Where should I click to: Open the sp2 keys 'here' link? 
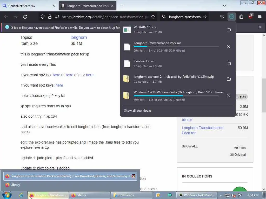59,85
